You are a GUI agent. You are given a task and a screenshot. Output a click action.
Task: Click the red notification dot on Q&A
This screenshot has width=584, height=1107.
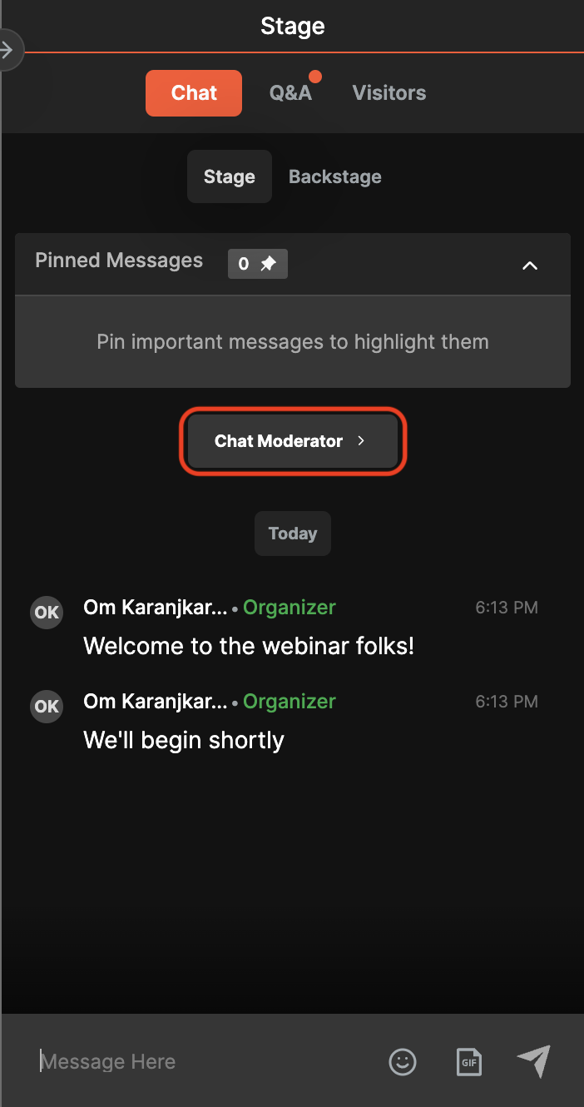coord(315,75)
